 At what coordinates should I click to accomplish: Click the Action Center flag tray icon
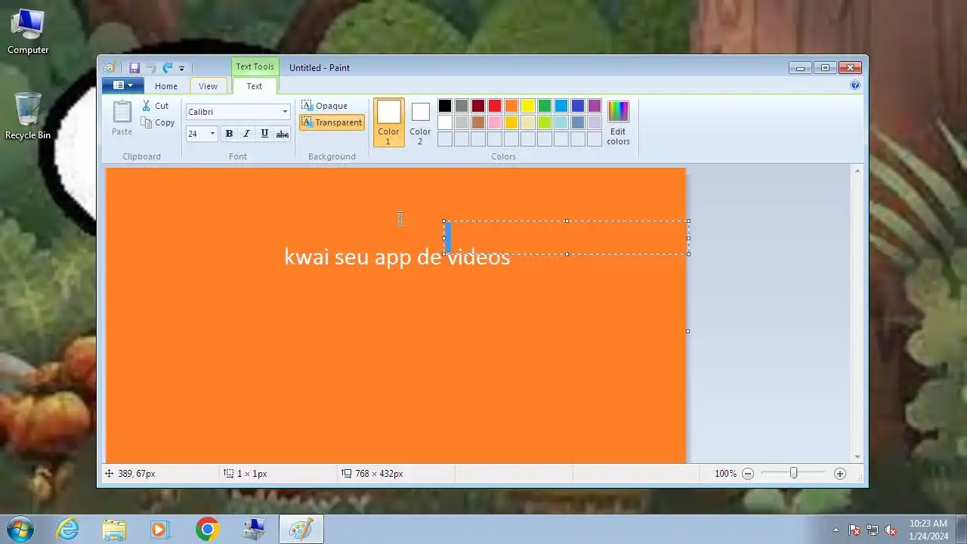click(854, 530)
